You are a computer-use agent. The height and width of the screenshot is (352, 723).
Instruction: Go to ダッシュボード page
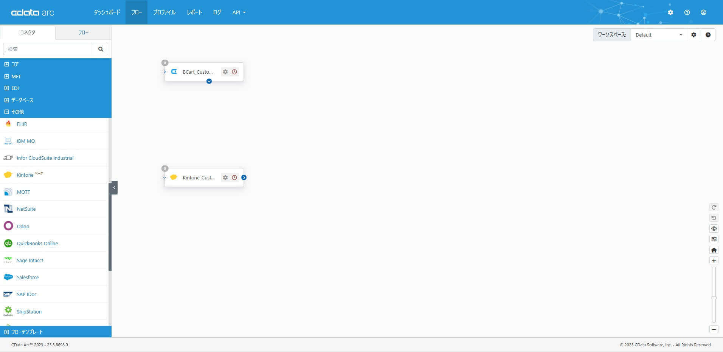[107, 12]
